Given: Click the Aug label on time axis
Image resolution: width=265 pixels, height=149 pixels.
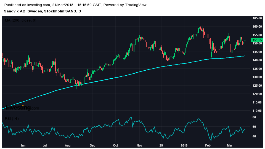Looking at the screenshot, I should coord(68,145).
